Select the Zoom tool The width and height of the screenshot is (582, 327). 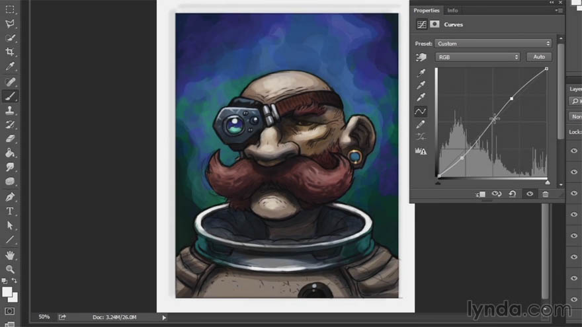click(x=10, y=269)
